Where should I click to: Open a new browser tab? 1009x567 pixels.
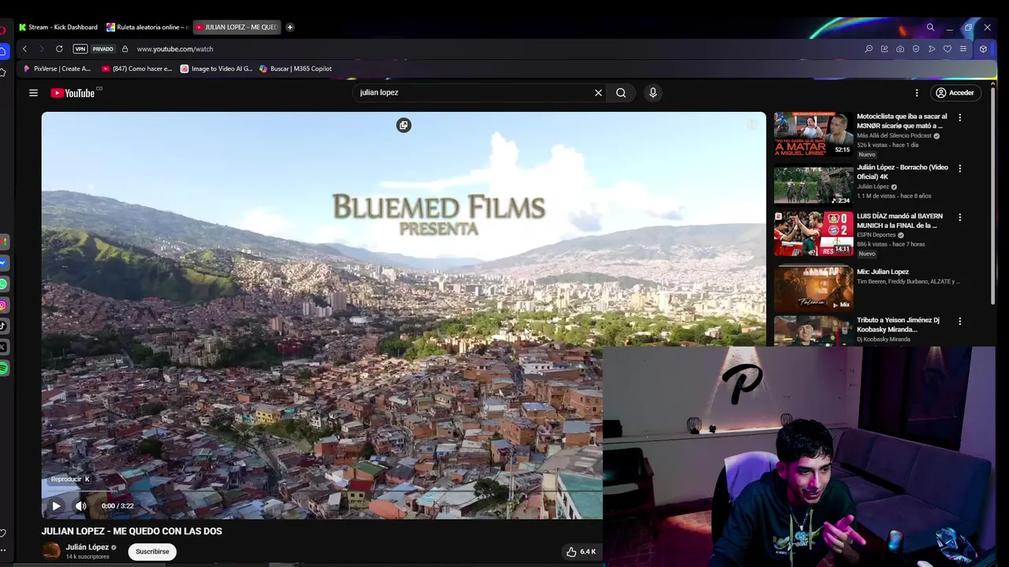coord(289,27)
